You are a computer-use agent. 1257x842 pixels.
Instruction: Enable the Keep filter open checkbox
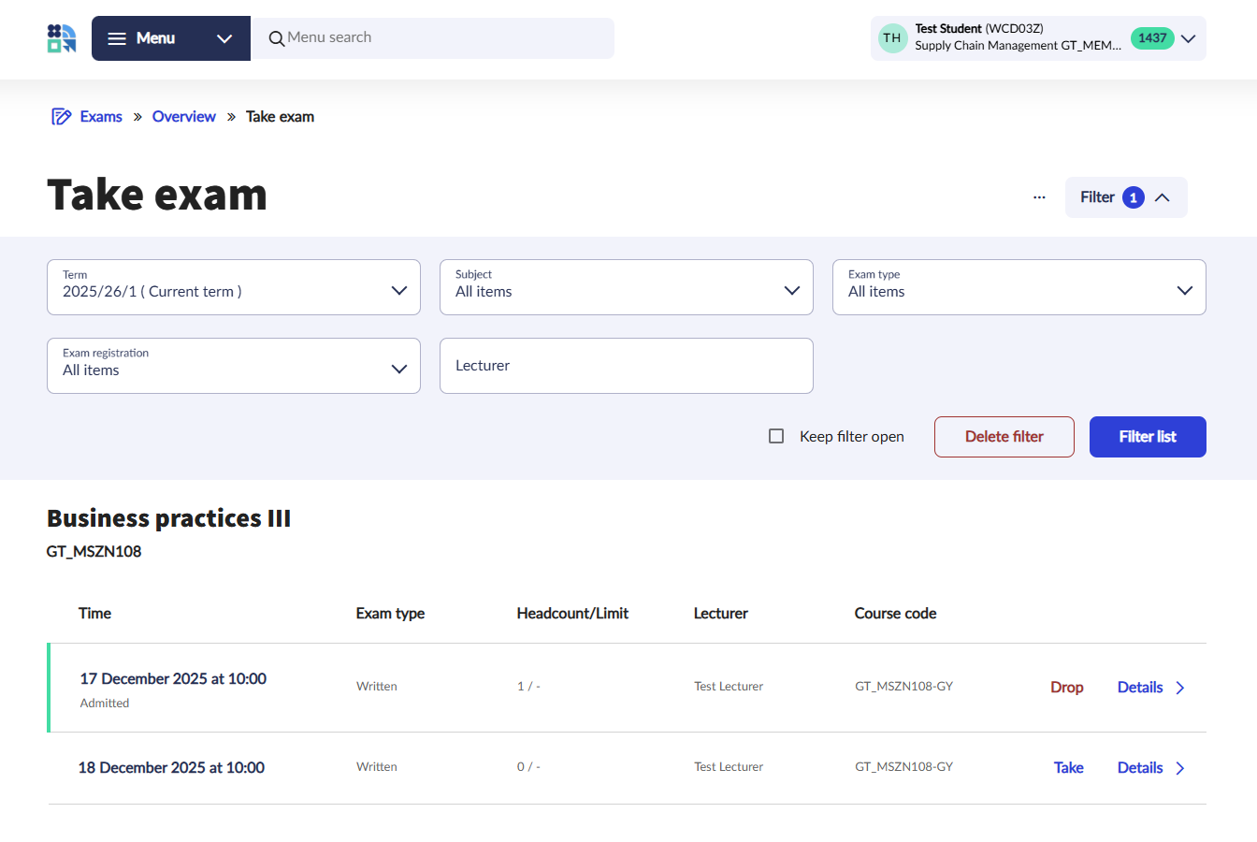776,436
